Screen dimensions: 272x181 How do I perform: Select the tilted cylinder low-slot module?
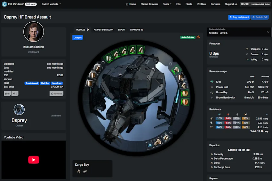[98, 67]
